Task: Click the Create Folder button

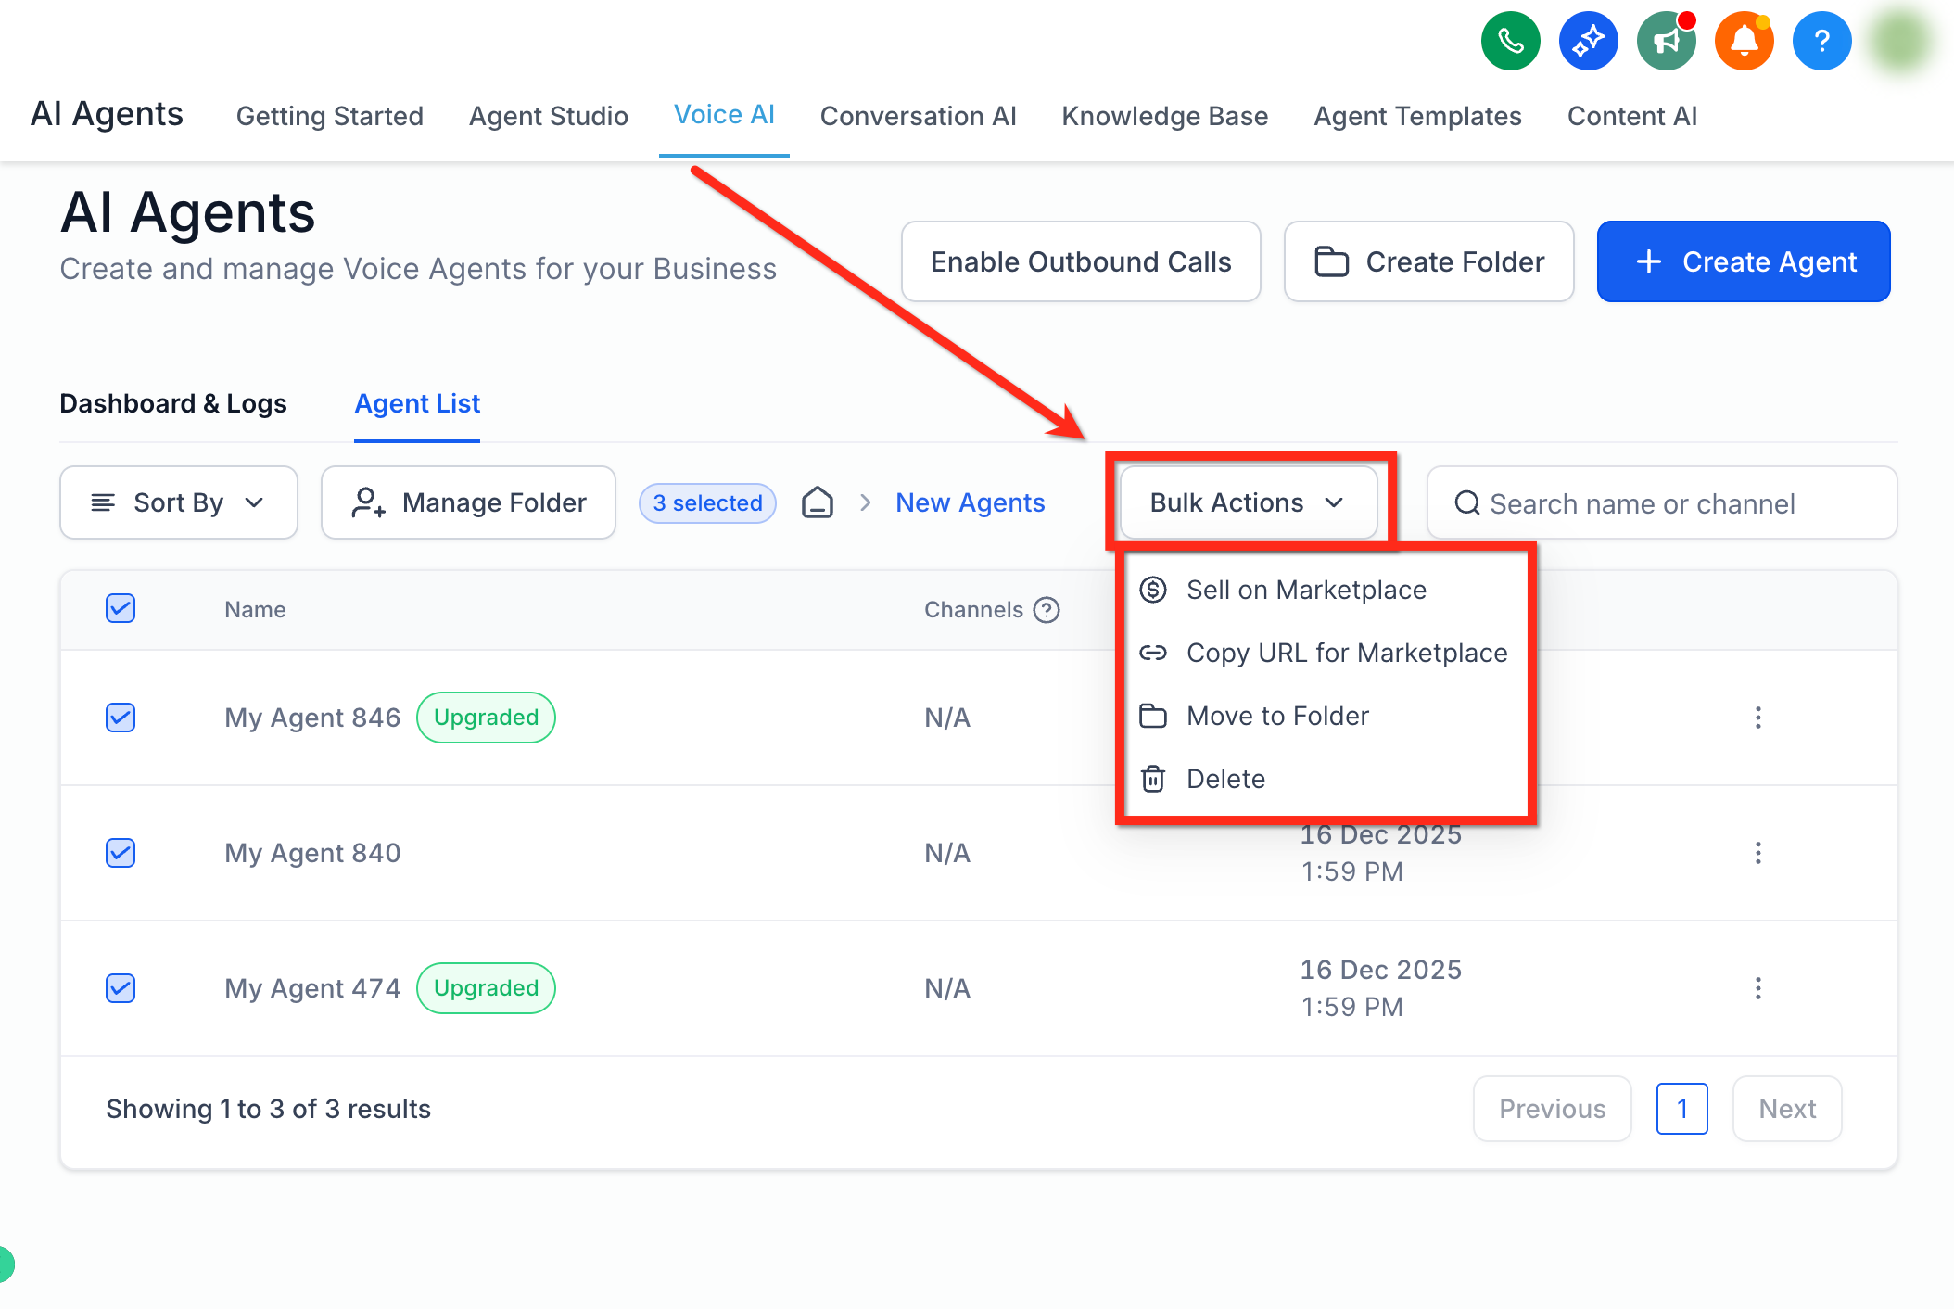Action: 1428,261
